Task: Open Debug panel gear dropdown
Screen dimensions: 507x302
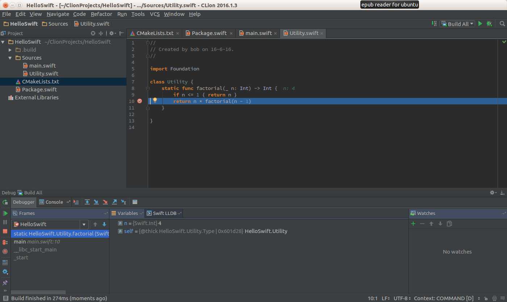Action: click(493, 193)
